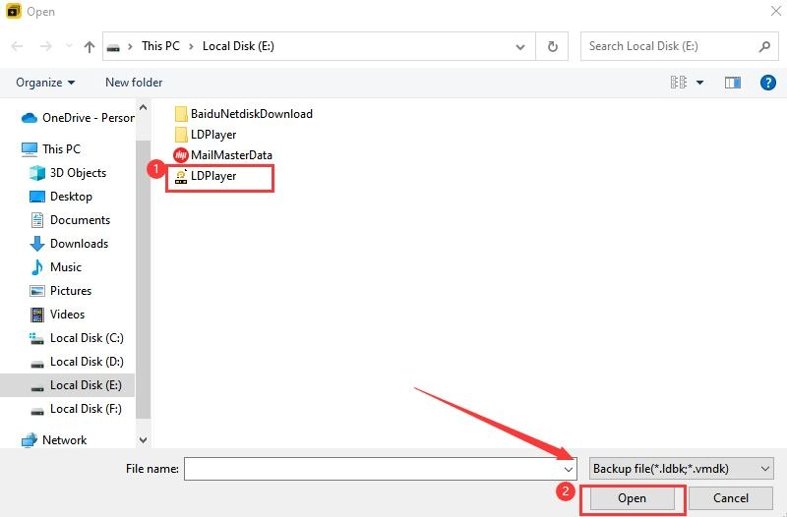Create a New folder
The width and height of the screenshot is (787, 517).
coord(134,83)
